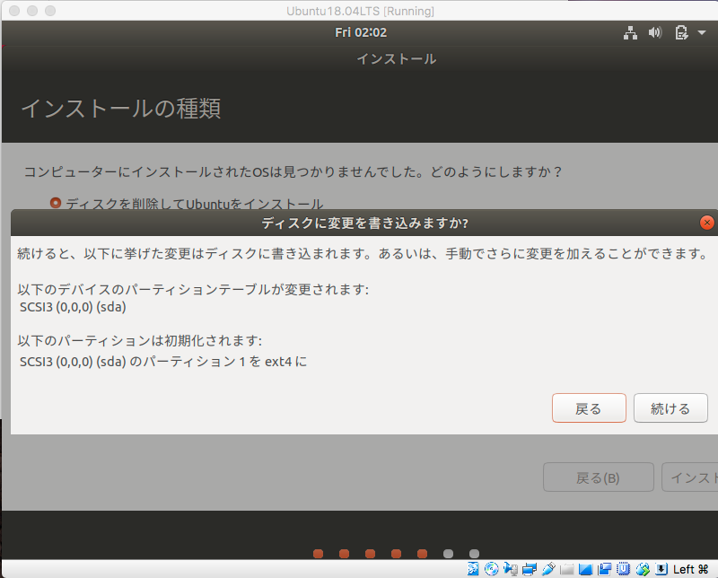
Task: Click the first installer progress dot
Action: point(319,554)
